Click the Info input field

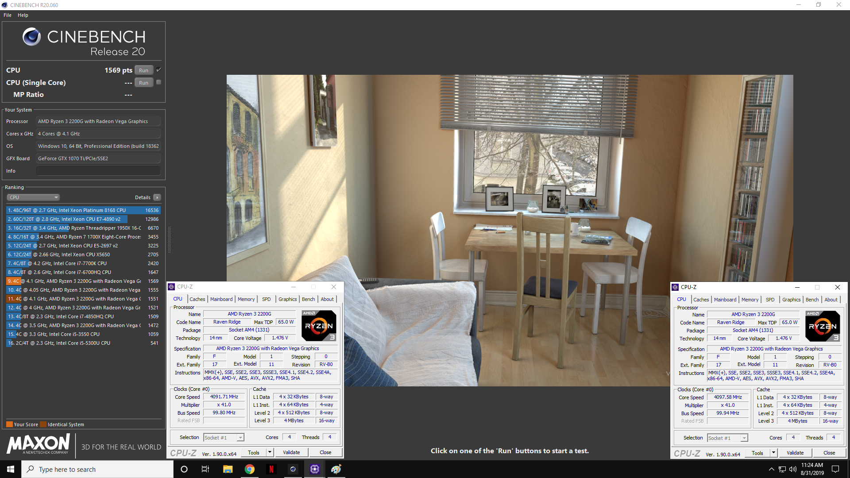[98, 171]
